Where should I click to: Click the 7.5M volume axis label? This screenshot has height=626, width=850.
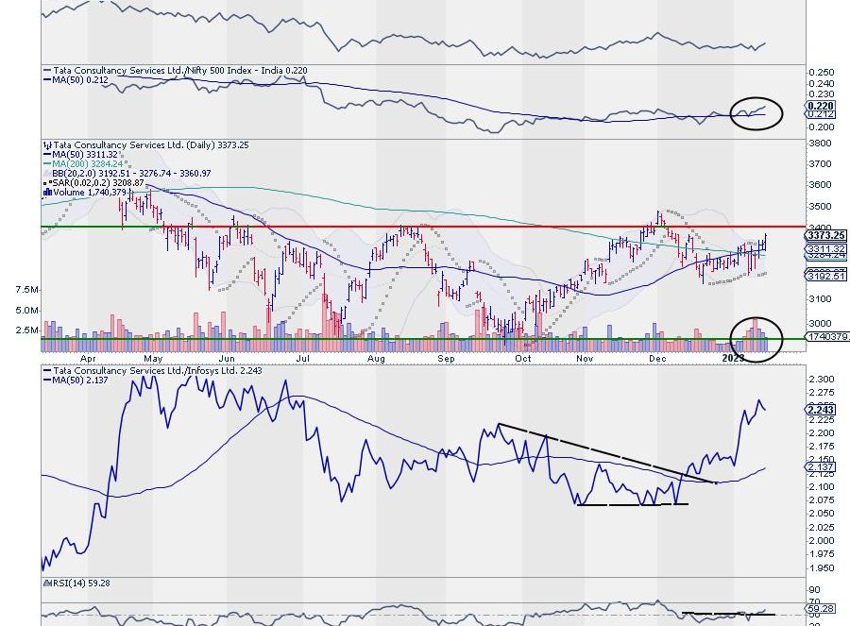click(x=26, y=290)
